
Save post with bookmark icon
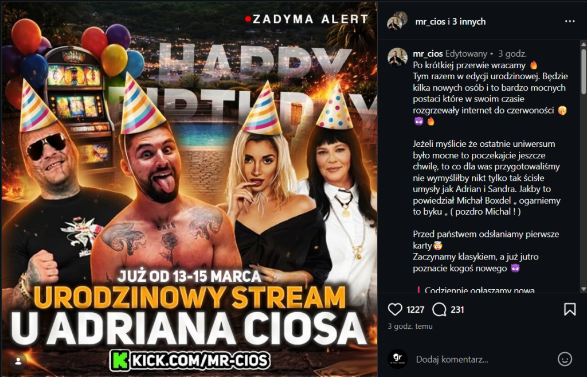point(570,309)
